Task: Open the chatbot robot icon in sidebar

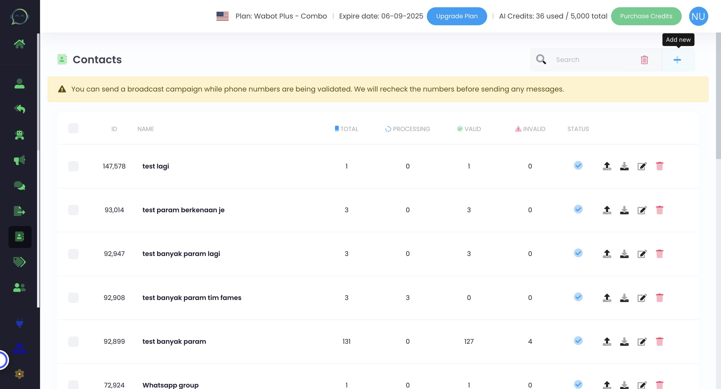Action: point(19,135)
